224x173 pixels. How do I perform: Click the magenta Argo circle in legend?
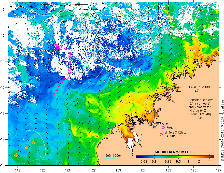coord(163,127)
